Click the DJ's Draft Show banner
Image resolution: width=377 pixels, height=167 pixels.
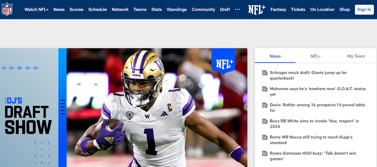tap(28, 115)
